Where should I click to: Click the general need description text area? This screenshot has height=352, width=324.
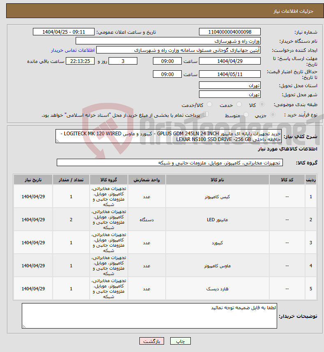[x=169, y=136]
